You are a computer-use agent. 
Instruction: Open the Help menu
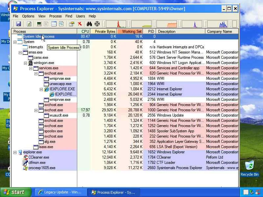click(92, 16)
